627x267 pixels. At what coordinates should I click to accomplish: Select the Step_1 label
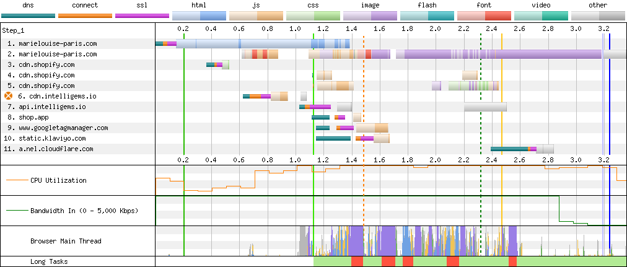coord(13,30)
